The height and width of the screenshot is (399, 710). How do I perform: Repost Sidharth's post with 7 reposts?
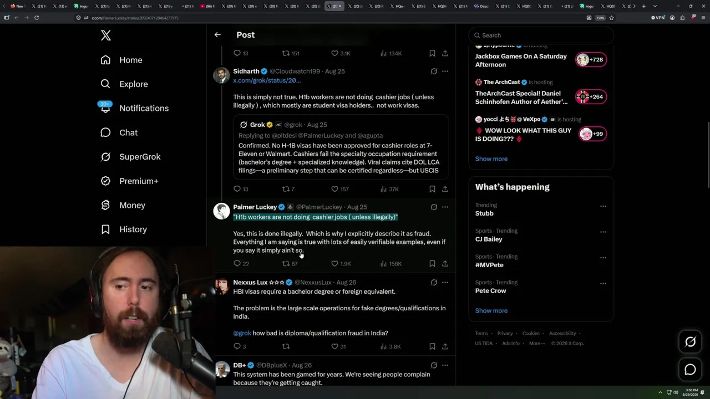click(x=288, y=189)
